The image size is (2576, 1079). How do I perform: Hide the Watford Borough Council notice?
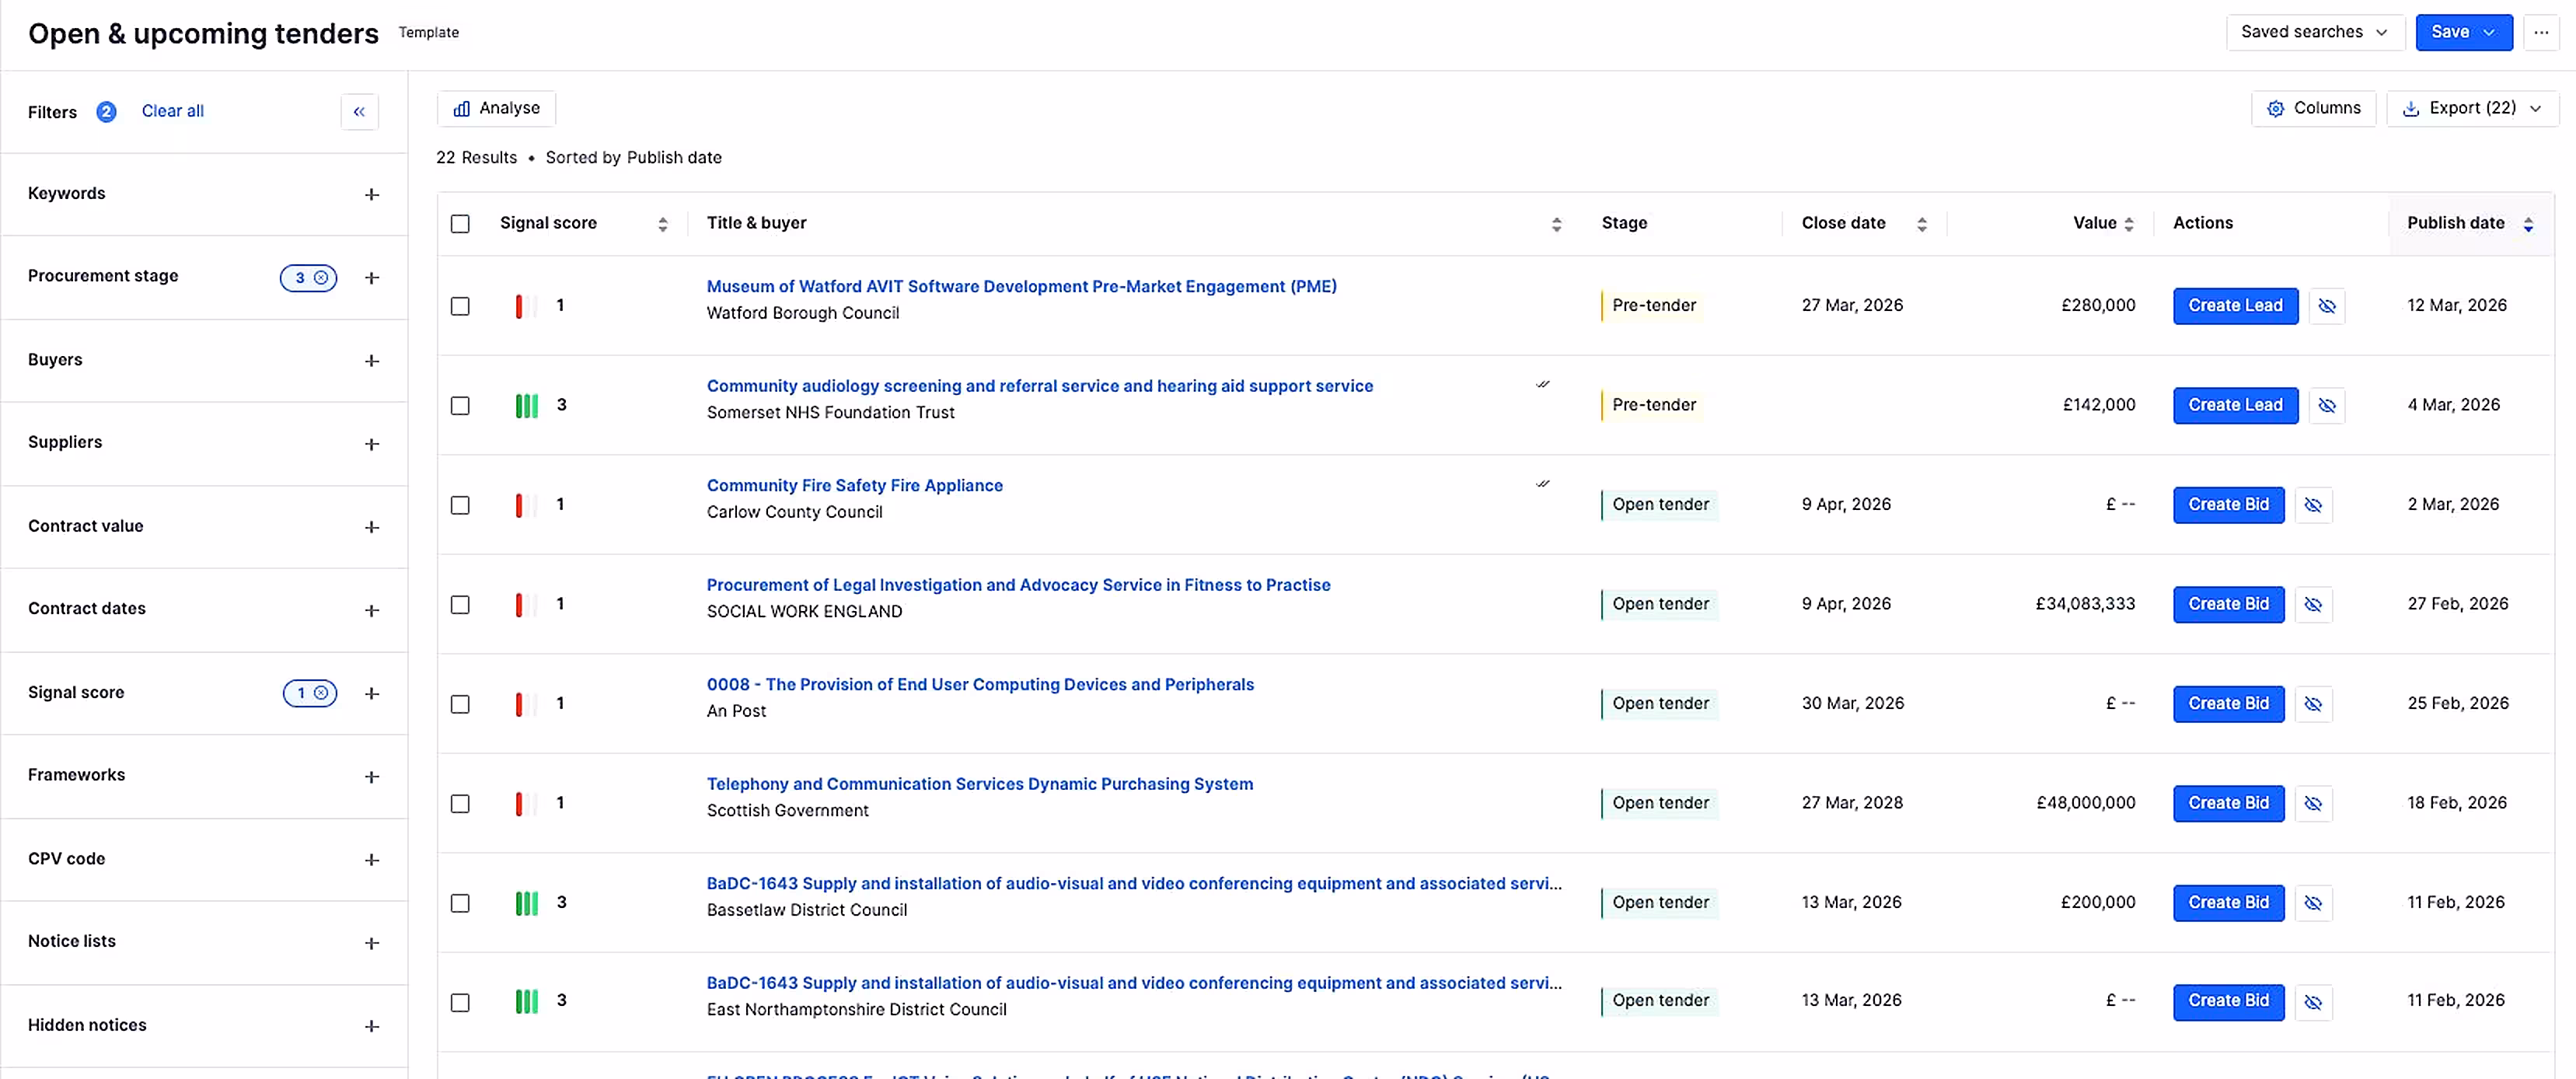click(x=2327, y=306)
